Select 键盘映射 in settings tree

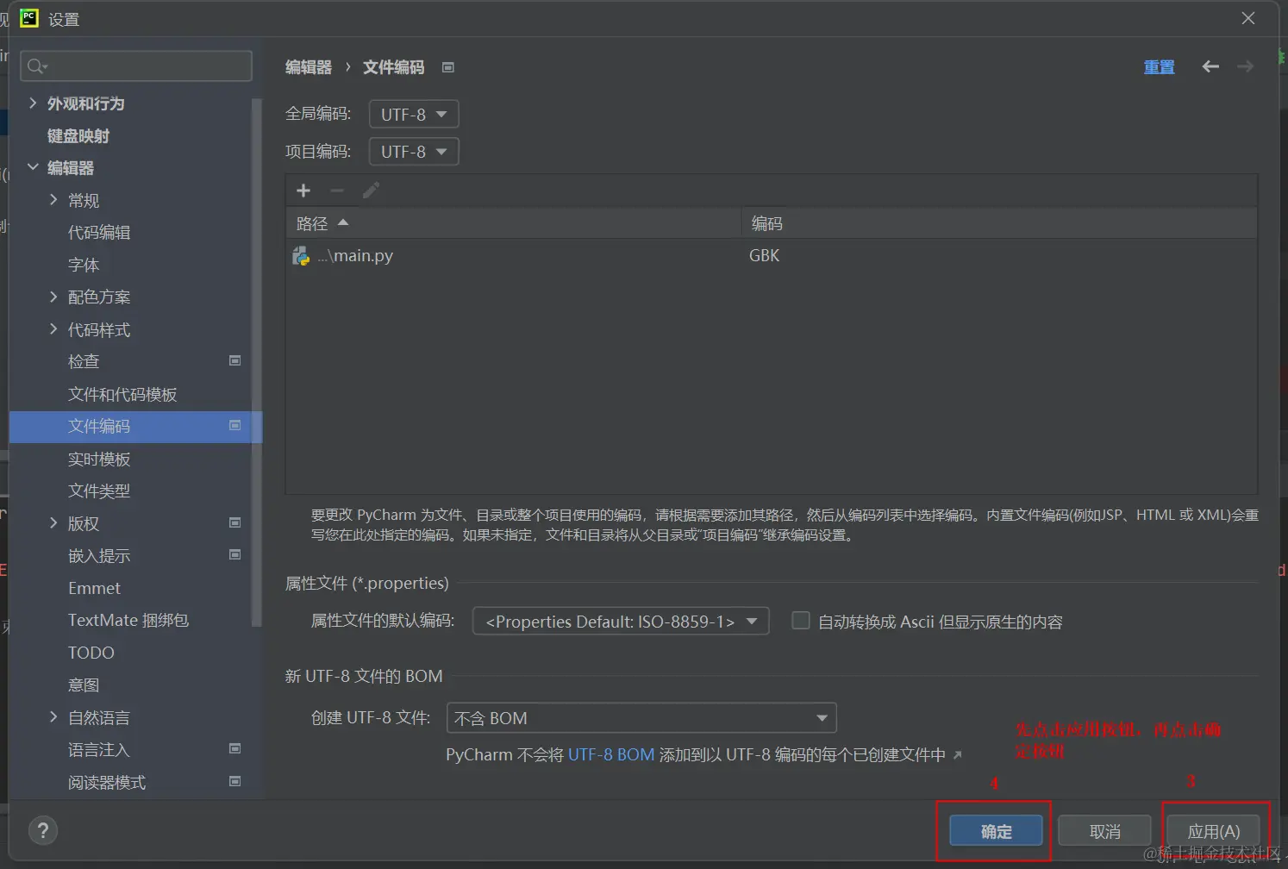coord(78,135)
